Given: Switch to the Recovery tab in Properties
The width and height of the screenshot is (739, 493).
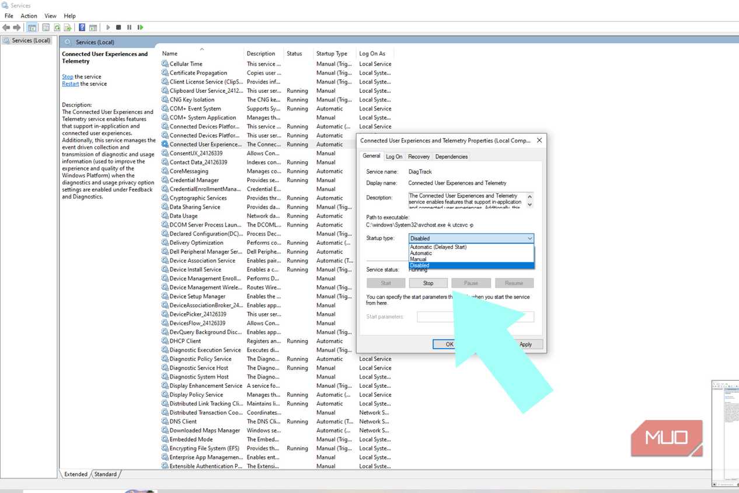Looking at the screenshot, I should (x=419, y=157).
